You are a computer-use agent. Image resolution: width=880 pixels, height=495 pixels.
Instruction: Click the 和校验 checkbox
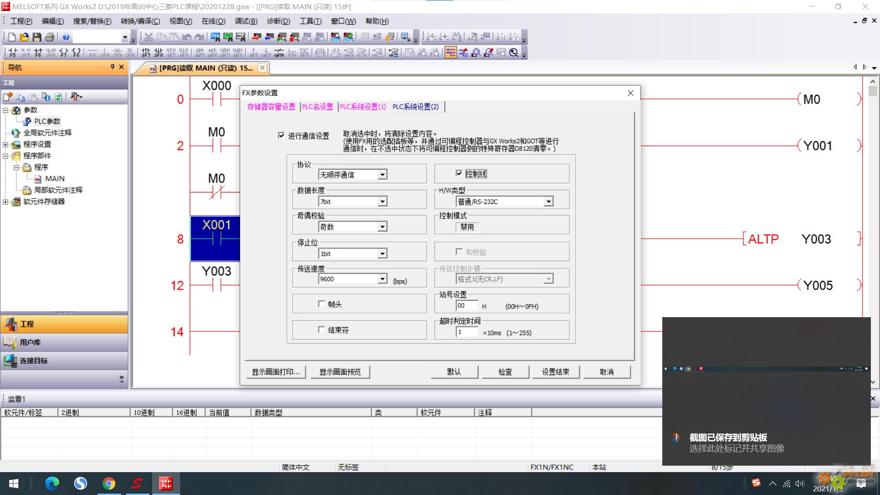[459, 252]
